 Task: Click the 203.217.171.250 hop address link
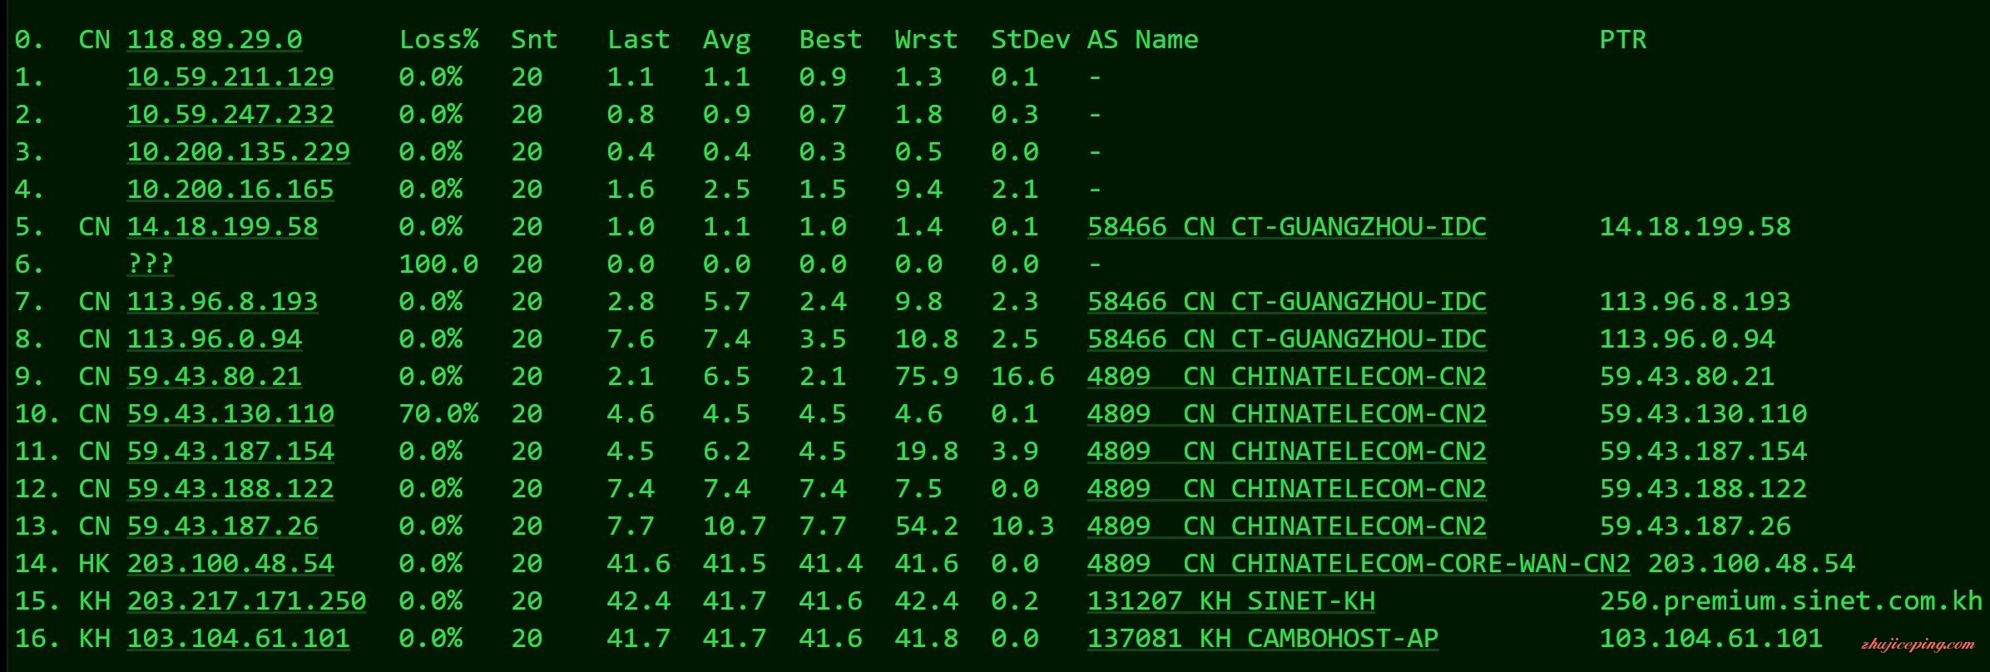click(x=246, y=601)
